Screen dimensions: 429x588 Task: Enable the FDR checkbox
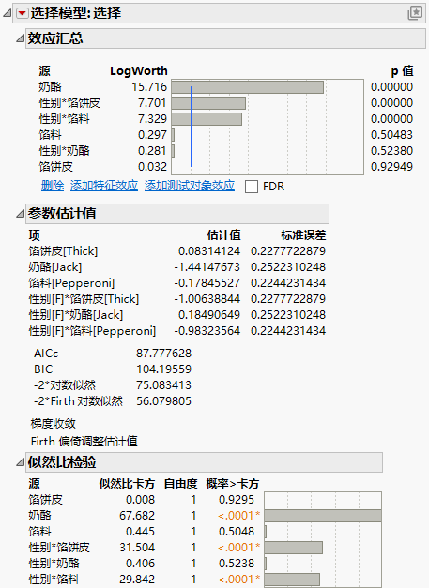tap(252, 187)
